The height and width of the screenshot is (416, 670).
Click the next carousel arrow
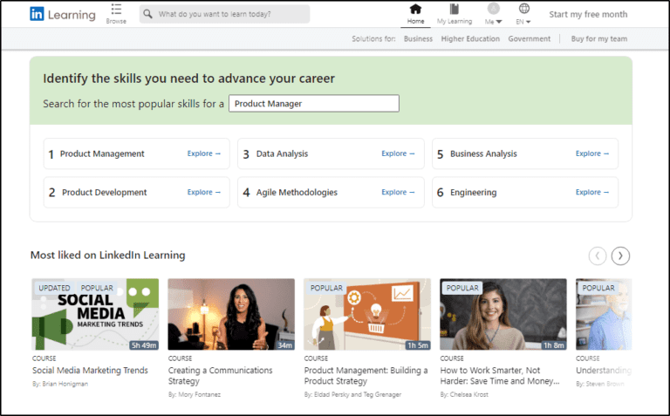(x=620, y=256)
